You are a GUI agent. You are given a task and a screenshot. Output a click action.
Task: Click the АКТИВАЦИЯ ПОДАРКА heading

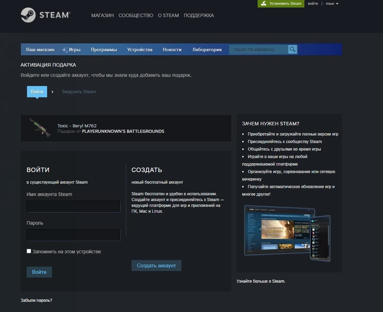(x=48, y=65)
